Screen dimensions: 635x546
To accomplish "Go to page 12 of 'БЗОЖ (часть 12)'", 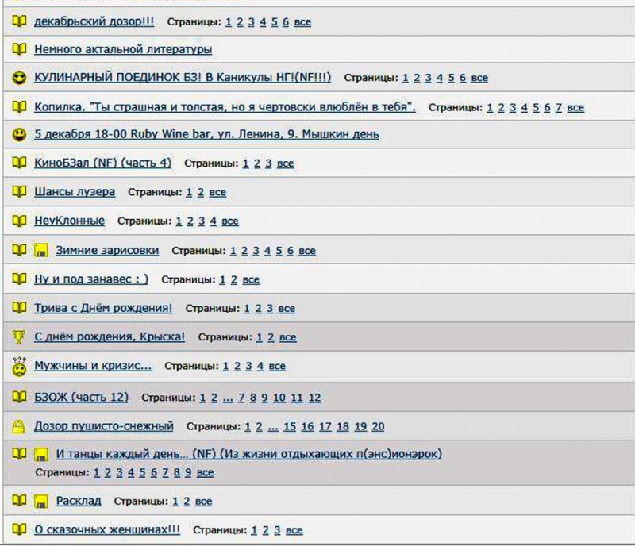I will [314, 398].
